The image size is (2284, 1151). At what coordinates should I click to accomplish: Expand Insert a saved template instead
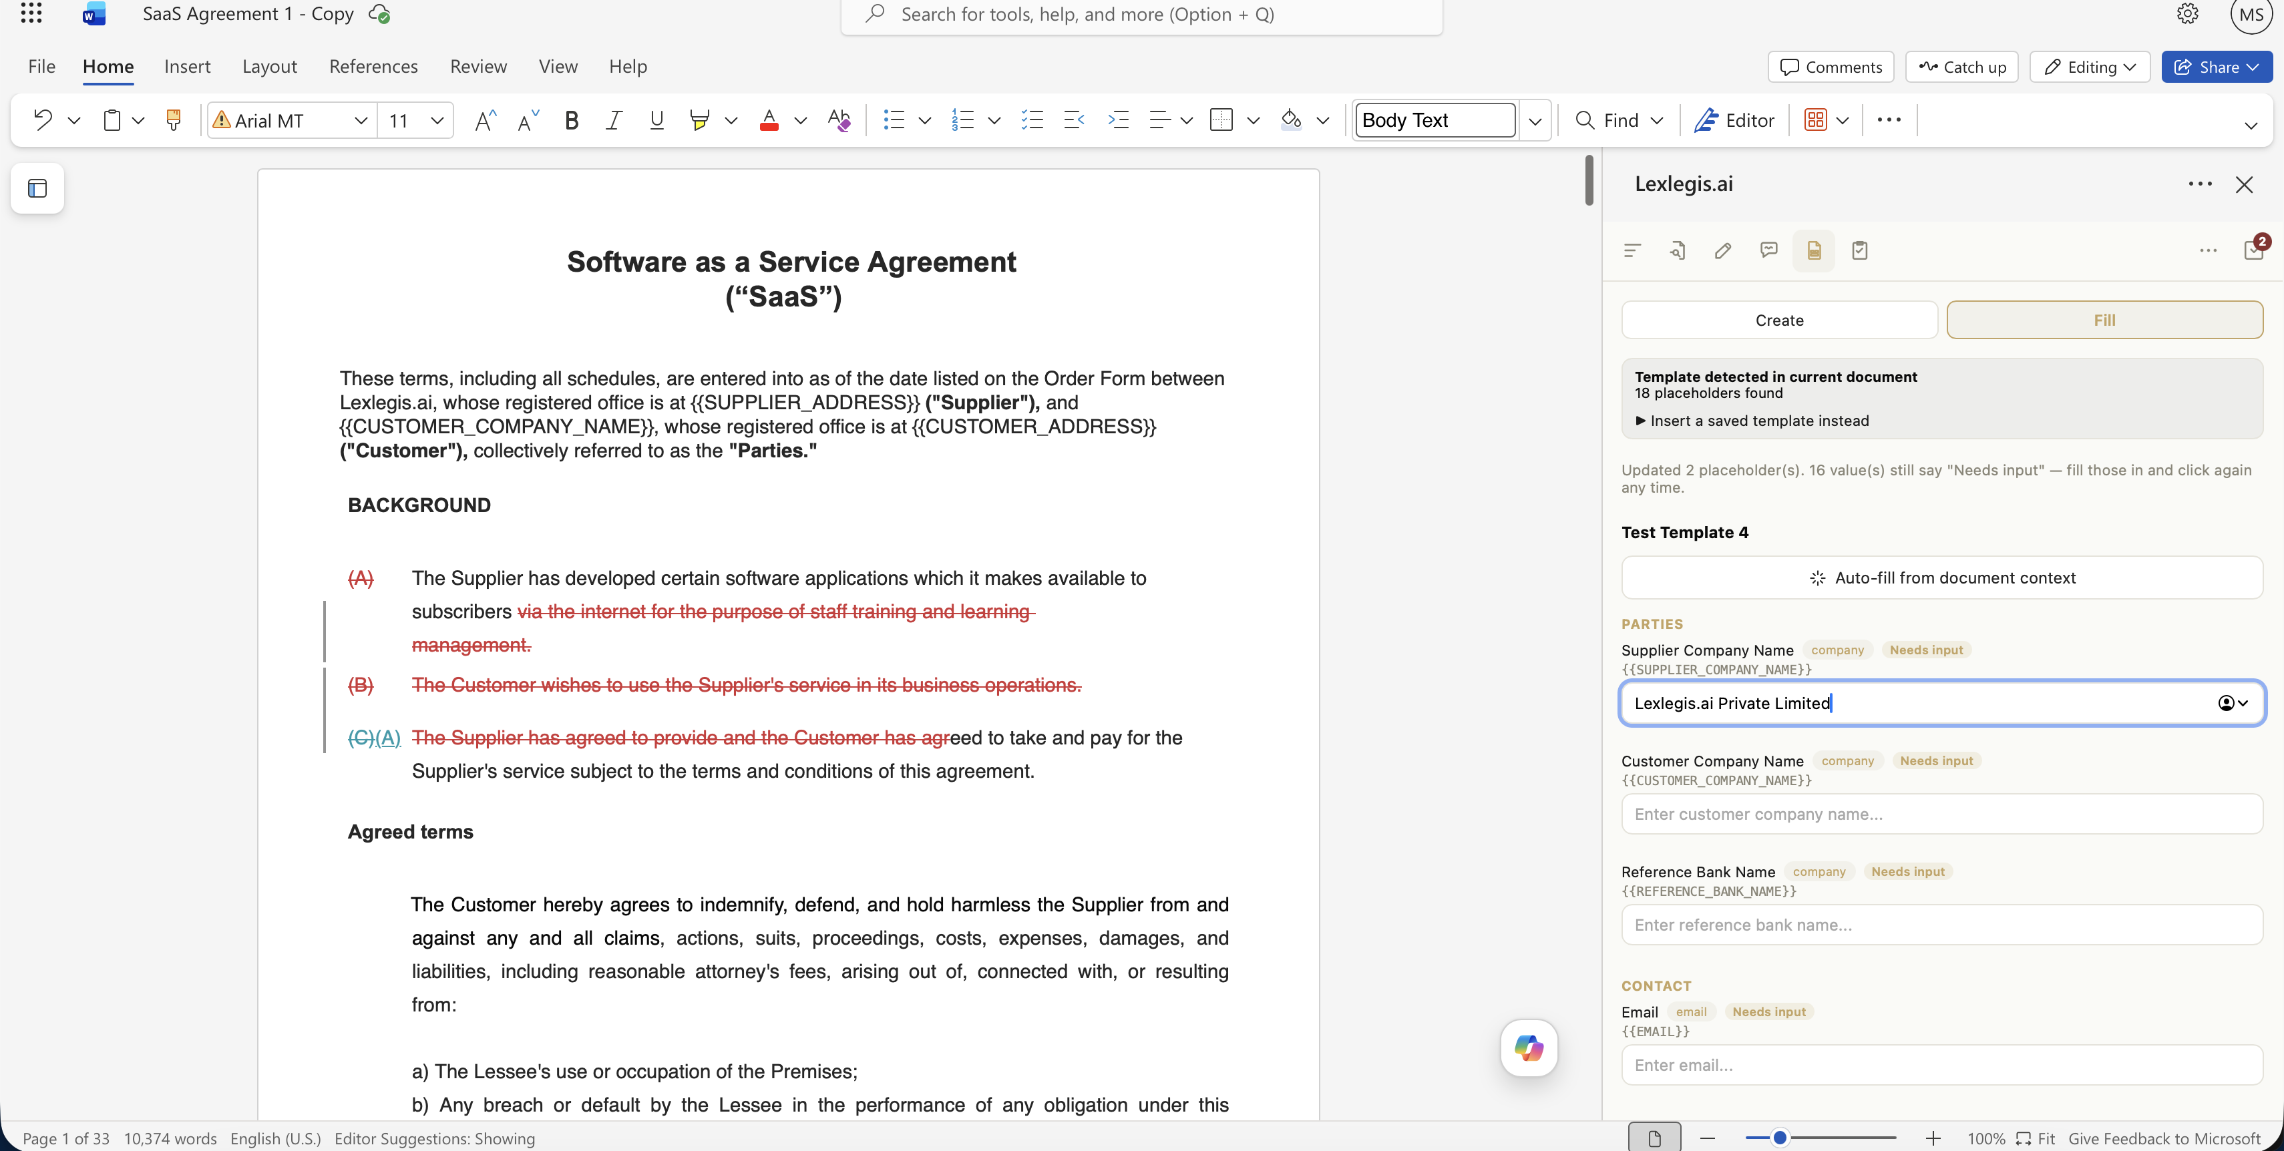tap(1752, 421)
